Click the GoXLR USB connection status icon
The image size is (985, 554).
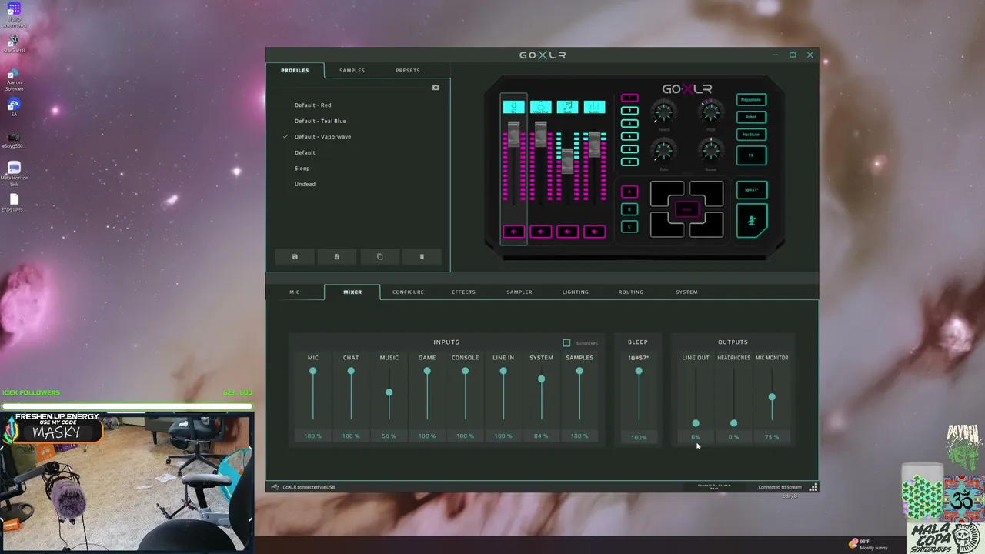point(275,487)
